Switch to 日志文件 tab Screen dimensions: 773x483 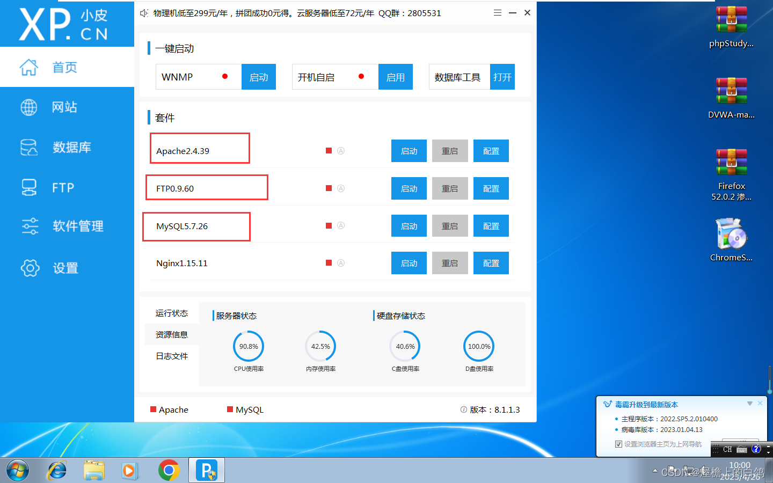pos(172,356)
